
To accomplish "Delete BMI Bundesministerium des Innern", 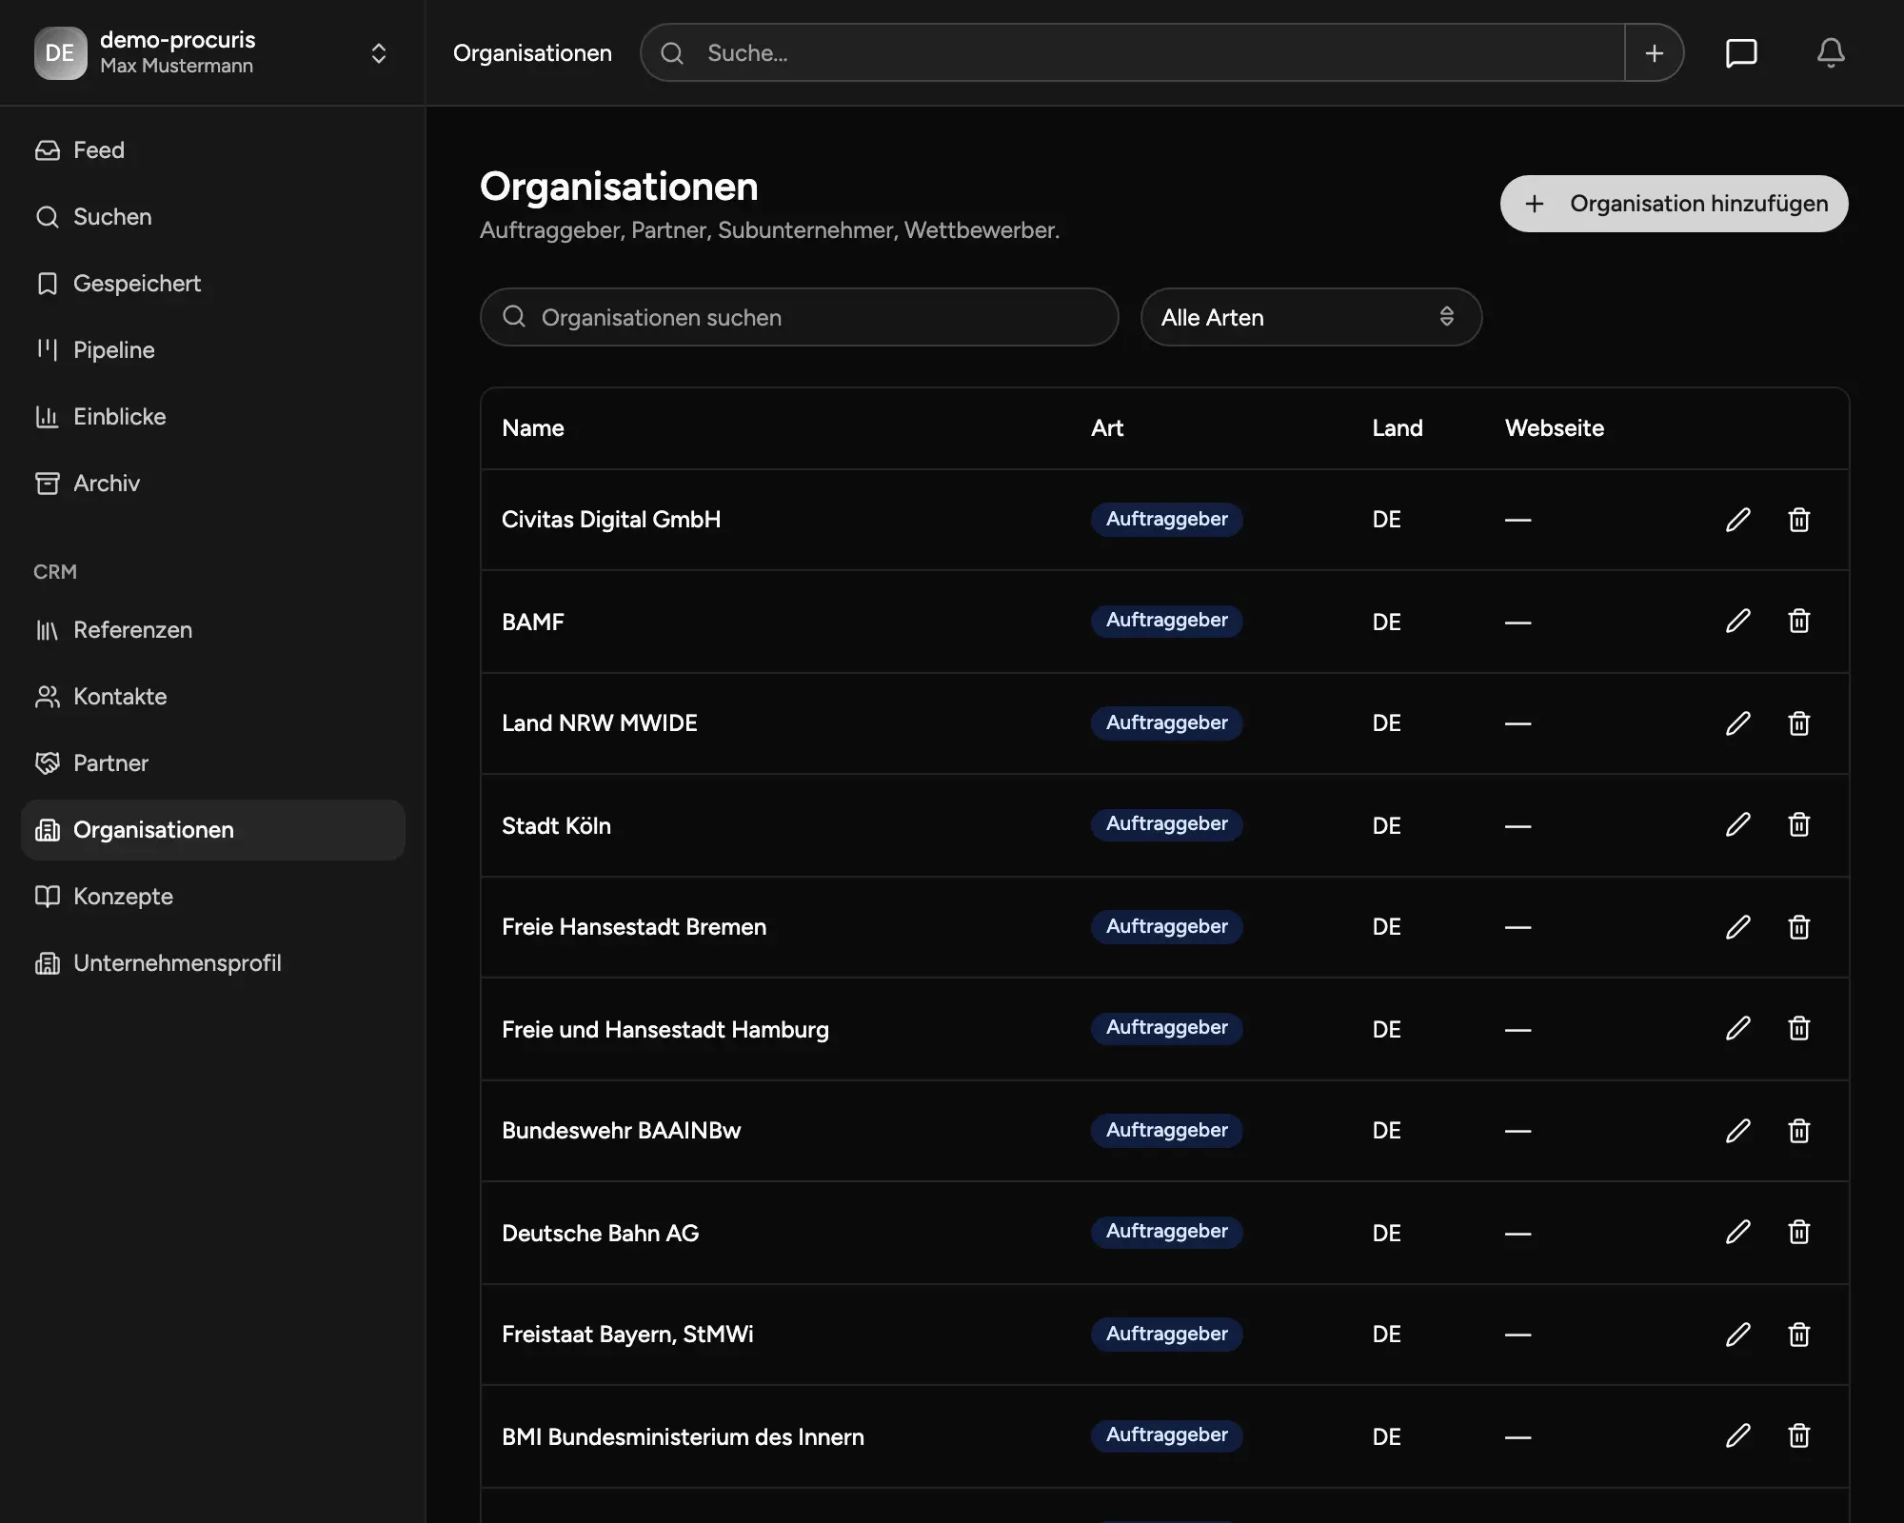I will (1799, 1436).
